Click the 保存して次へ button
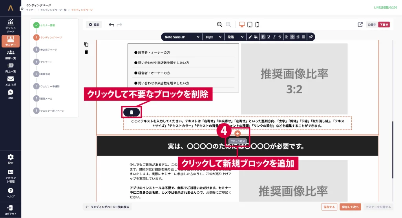 click(x=350, y=207)
